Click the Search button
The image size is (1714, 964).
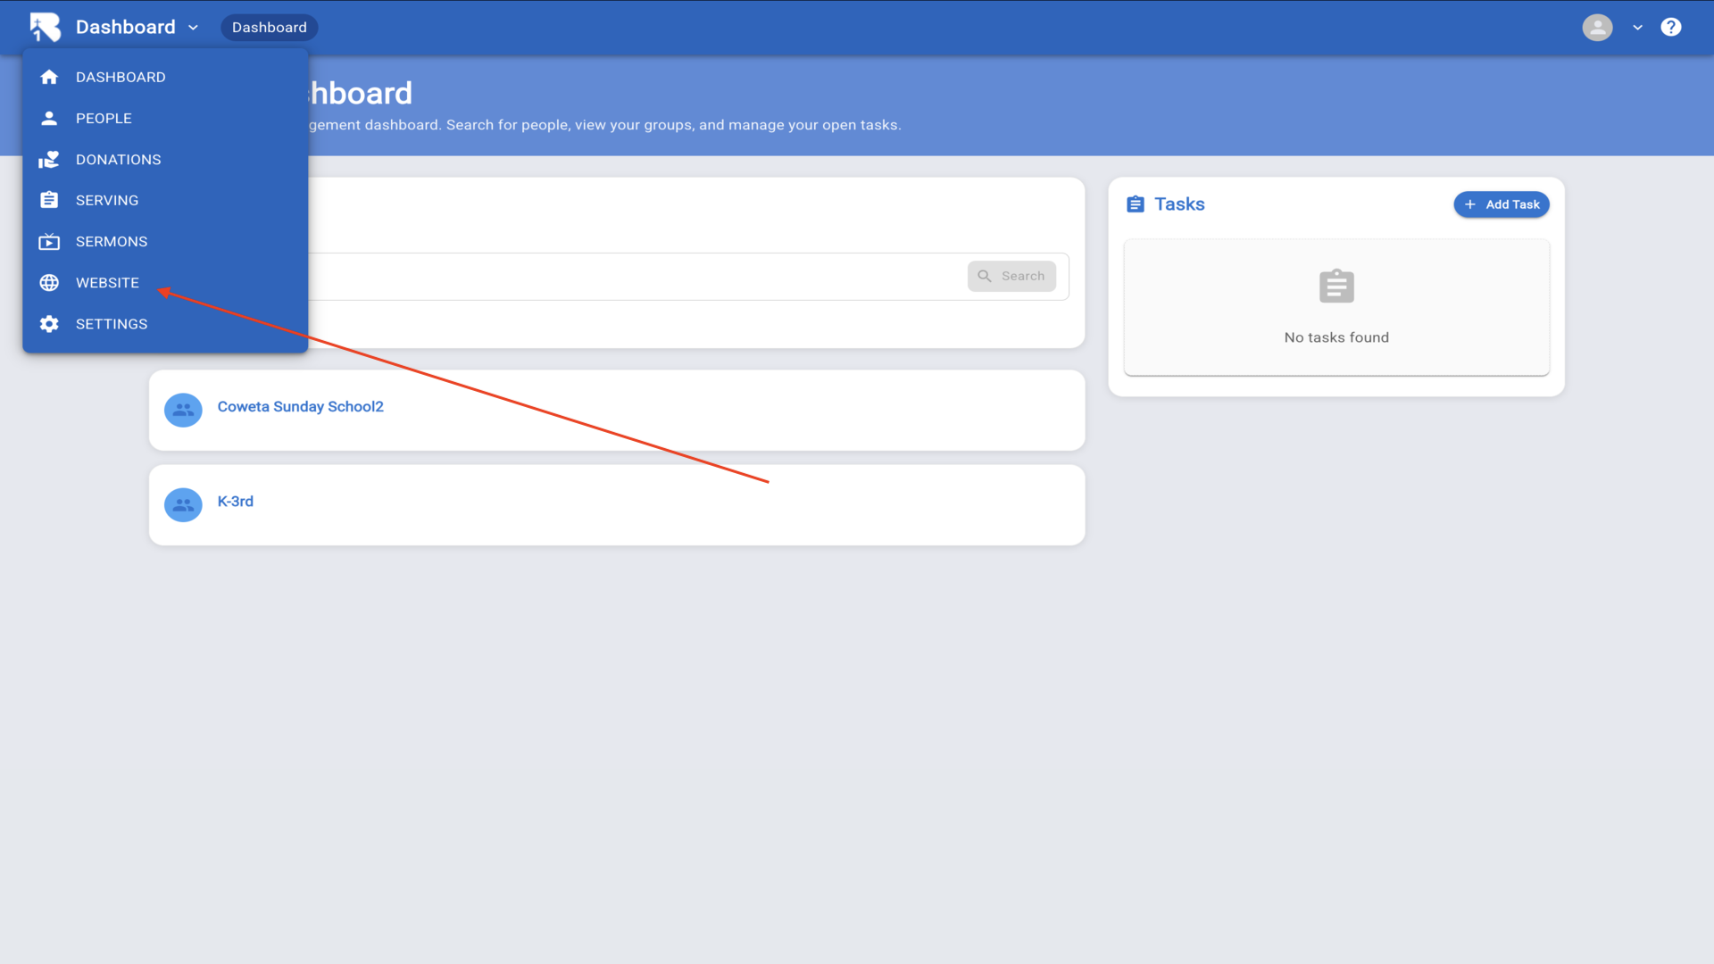(1011, 276)
